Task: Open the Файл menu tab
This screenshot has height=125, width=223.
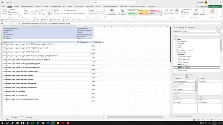Action: click(3, 7)
